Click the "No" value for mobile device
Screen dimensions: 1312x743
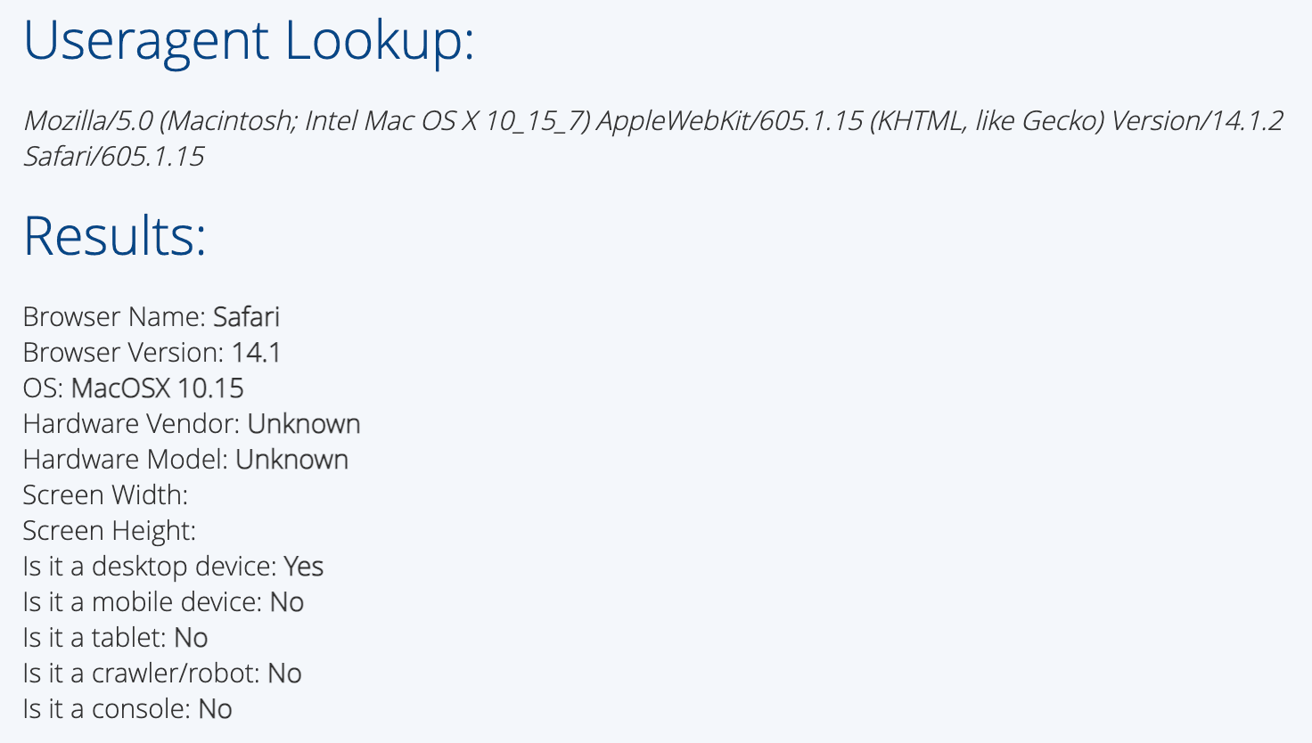[x=286, y=602]
